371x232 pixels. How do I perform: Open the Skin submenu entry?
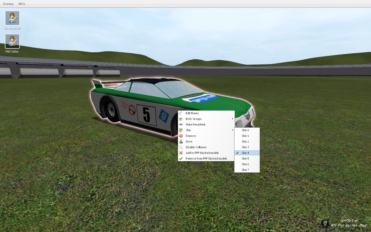[x=206, y=130]
